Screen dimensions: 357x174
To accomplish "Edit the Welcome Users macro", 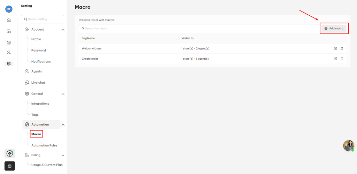I will coord(335,48).
